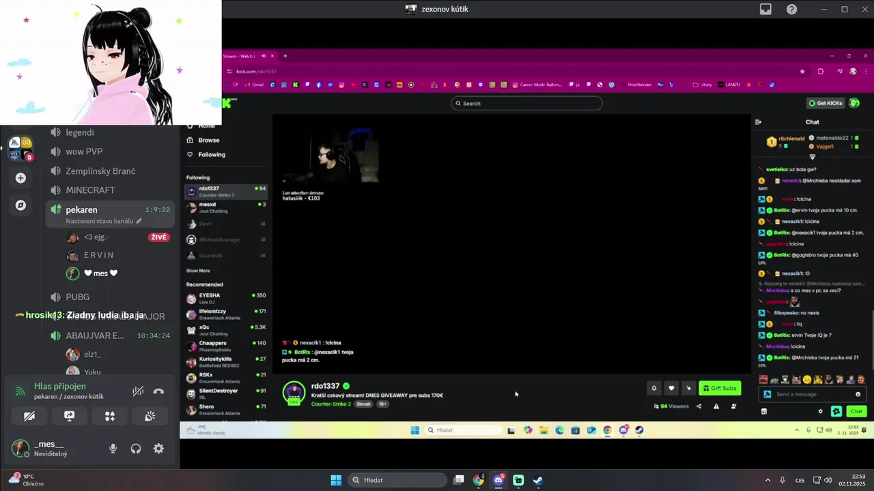Open Discord activities launcher button
This screenshot has height=491, width=874.
click(109, 415)
